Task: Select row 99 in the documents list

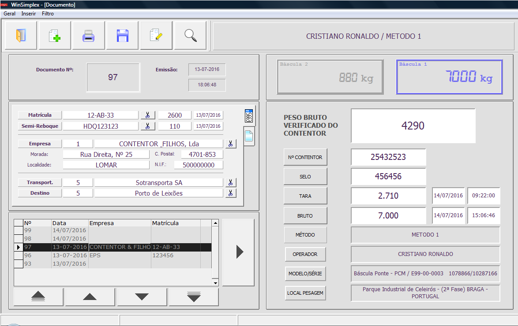Action: (x=113, y=230)
